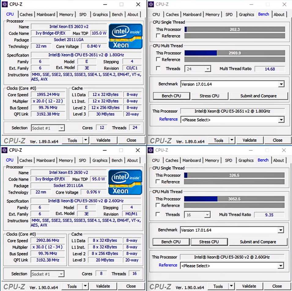Click single thread score bar showing 202.3
Image resolution: width=292 pixels, height=291 pixels.
point(235,29)
